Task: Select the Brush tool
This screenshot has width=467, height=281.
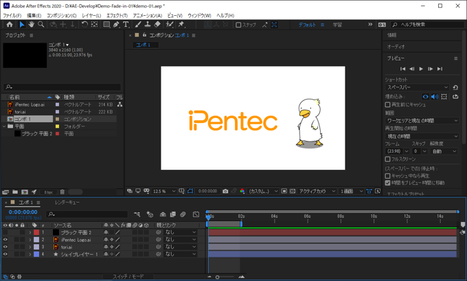Action: [x=138, y=25]
